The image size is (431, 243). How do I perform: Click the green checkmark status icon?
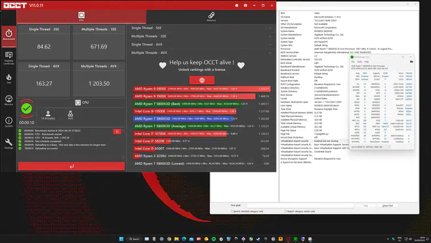coord(27,109)
